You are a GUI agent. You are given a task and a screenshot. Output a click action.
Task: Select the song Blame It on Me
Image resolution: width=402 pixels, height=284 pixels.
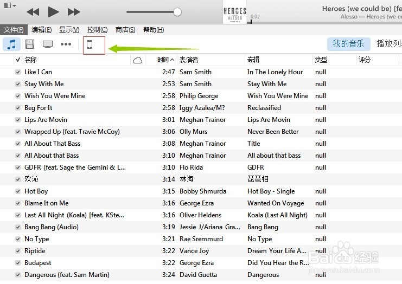pos(47,203)
